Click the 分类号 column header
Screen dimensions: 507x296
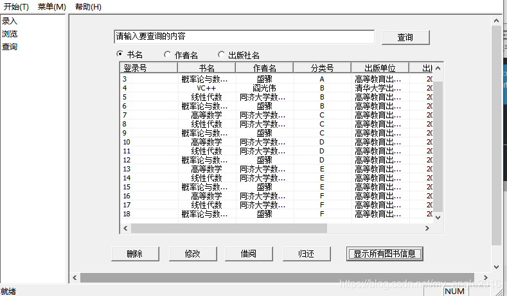[x=322, y=68]
